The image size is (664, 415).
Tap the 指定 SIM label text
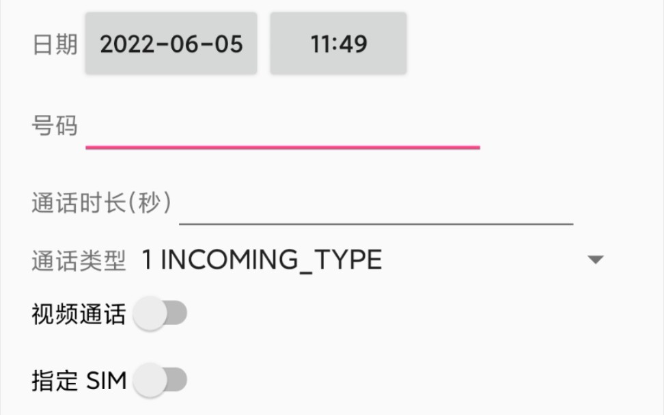[x=79, y=380]
